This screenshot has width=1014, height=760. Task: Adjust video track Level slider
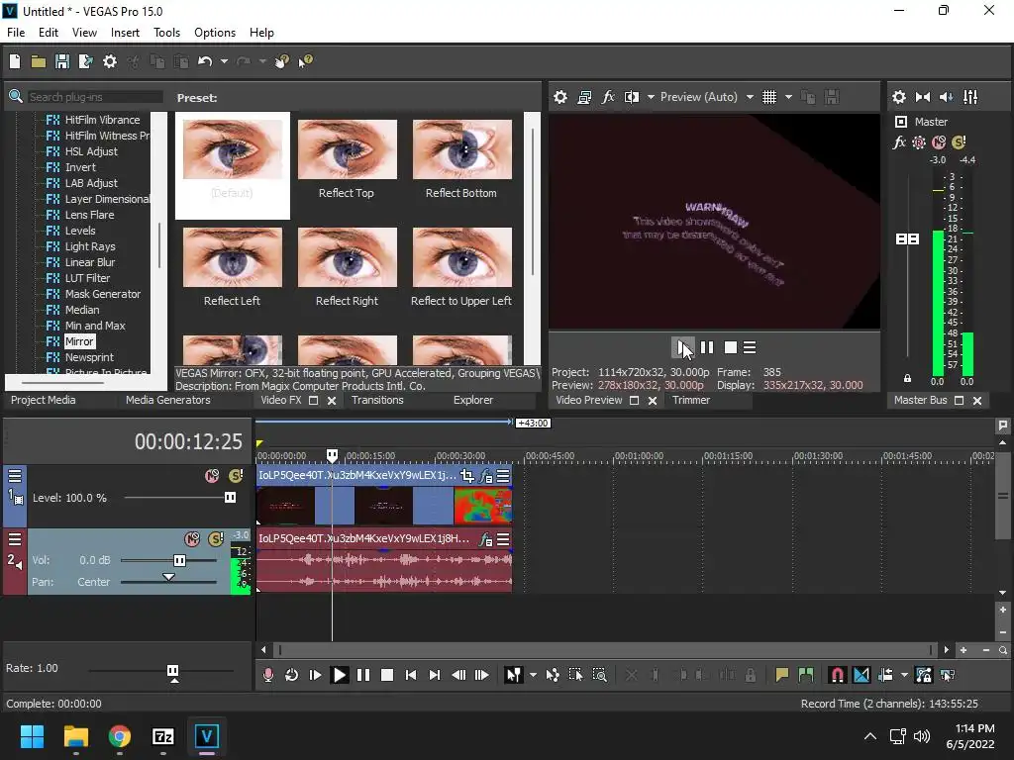(x=230, y=497)
